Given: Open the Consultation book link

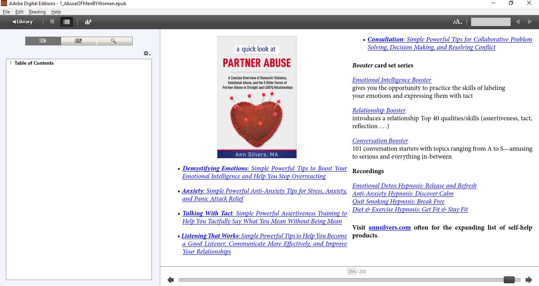Looking at the screenshot, I should 450,43.
